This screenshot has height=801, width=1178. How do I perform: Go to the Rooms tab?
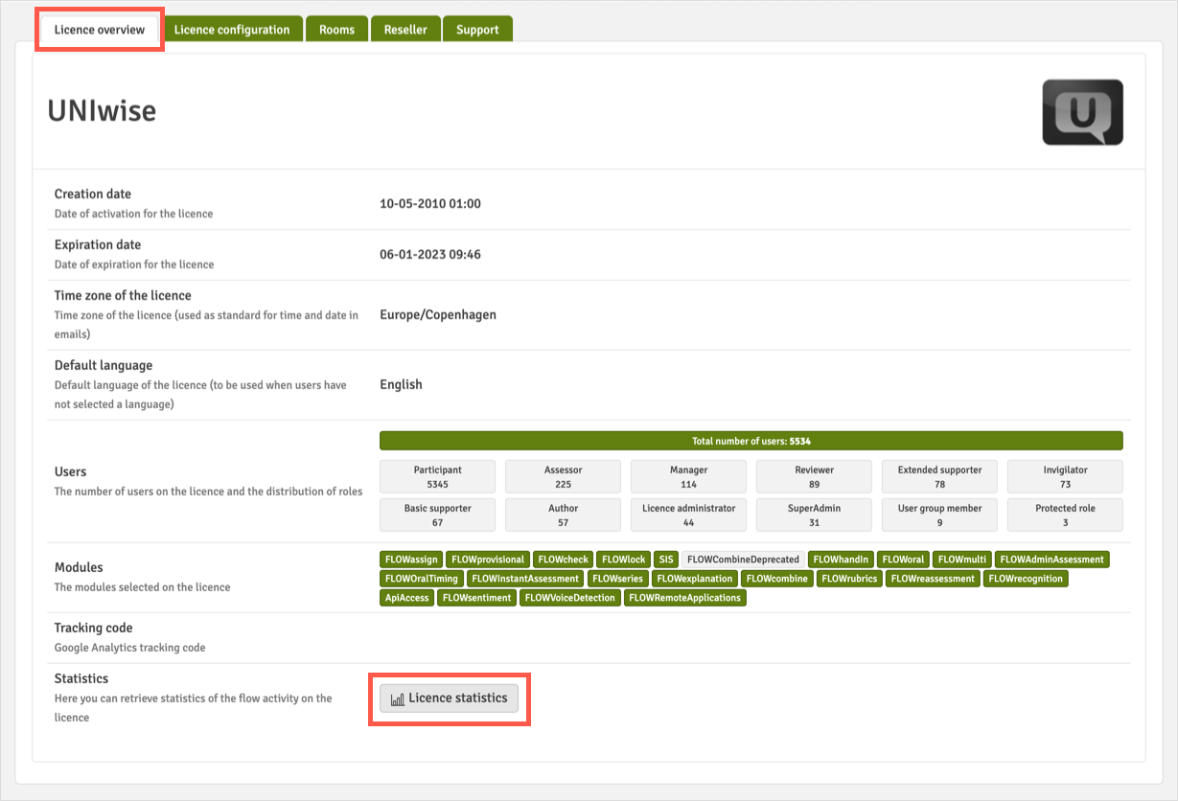[336, 30]
